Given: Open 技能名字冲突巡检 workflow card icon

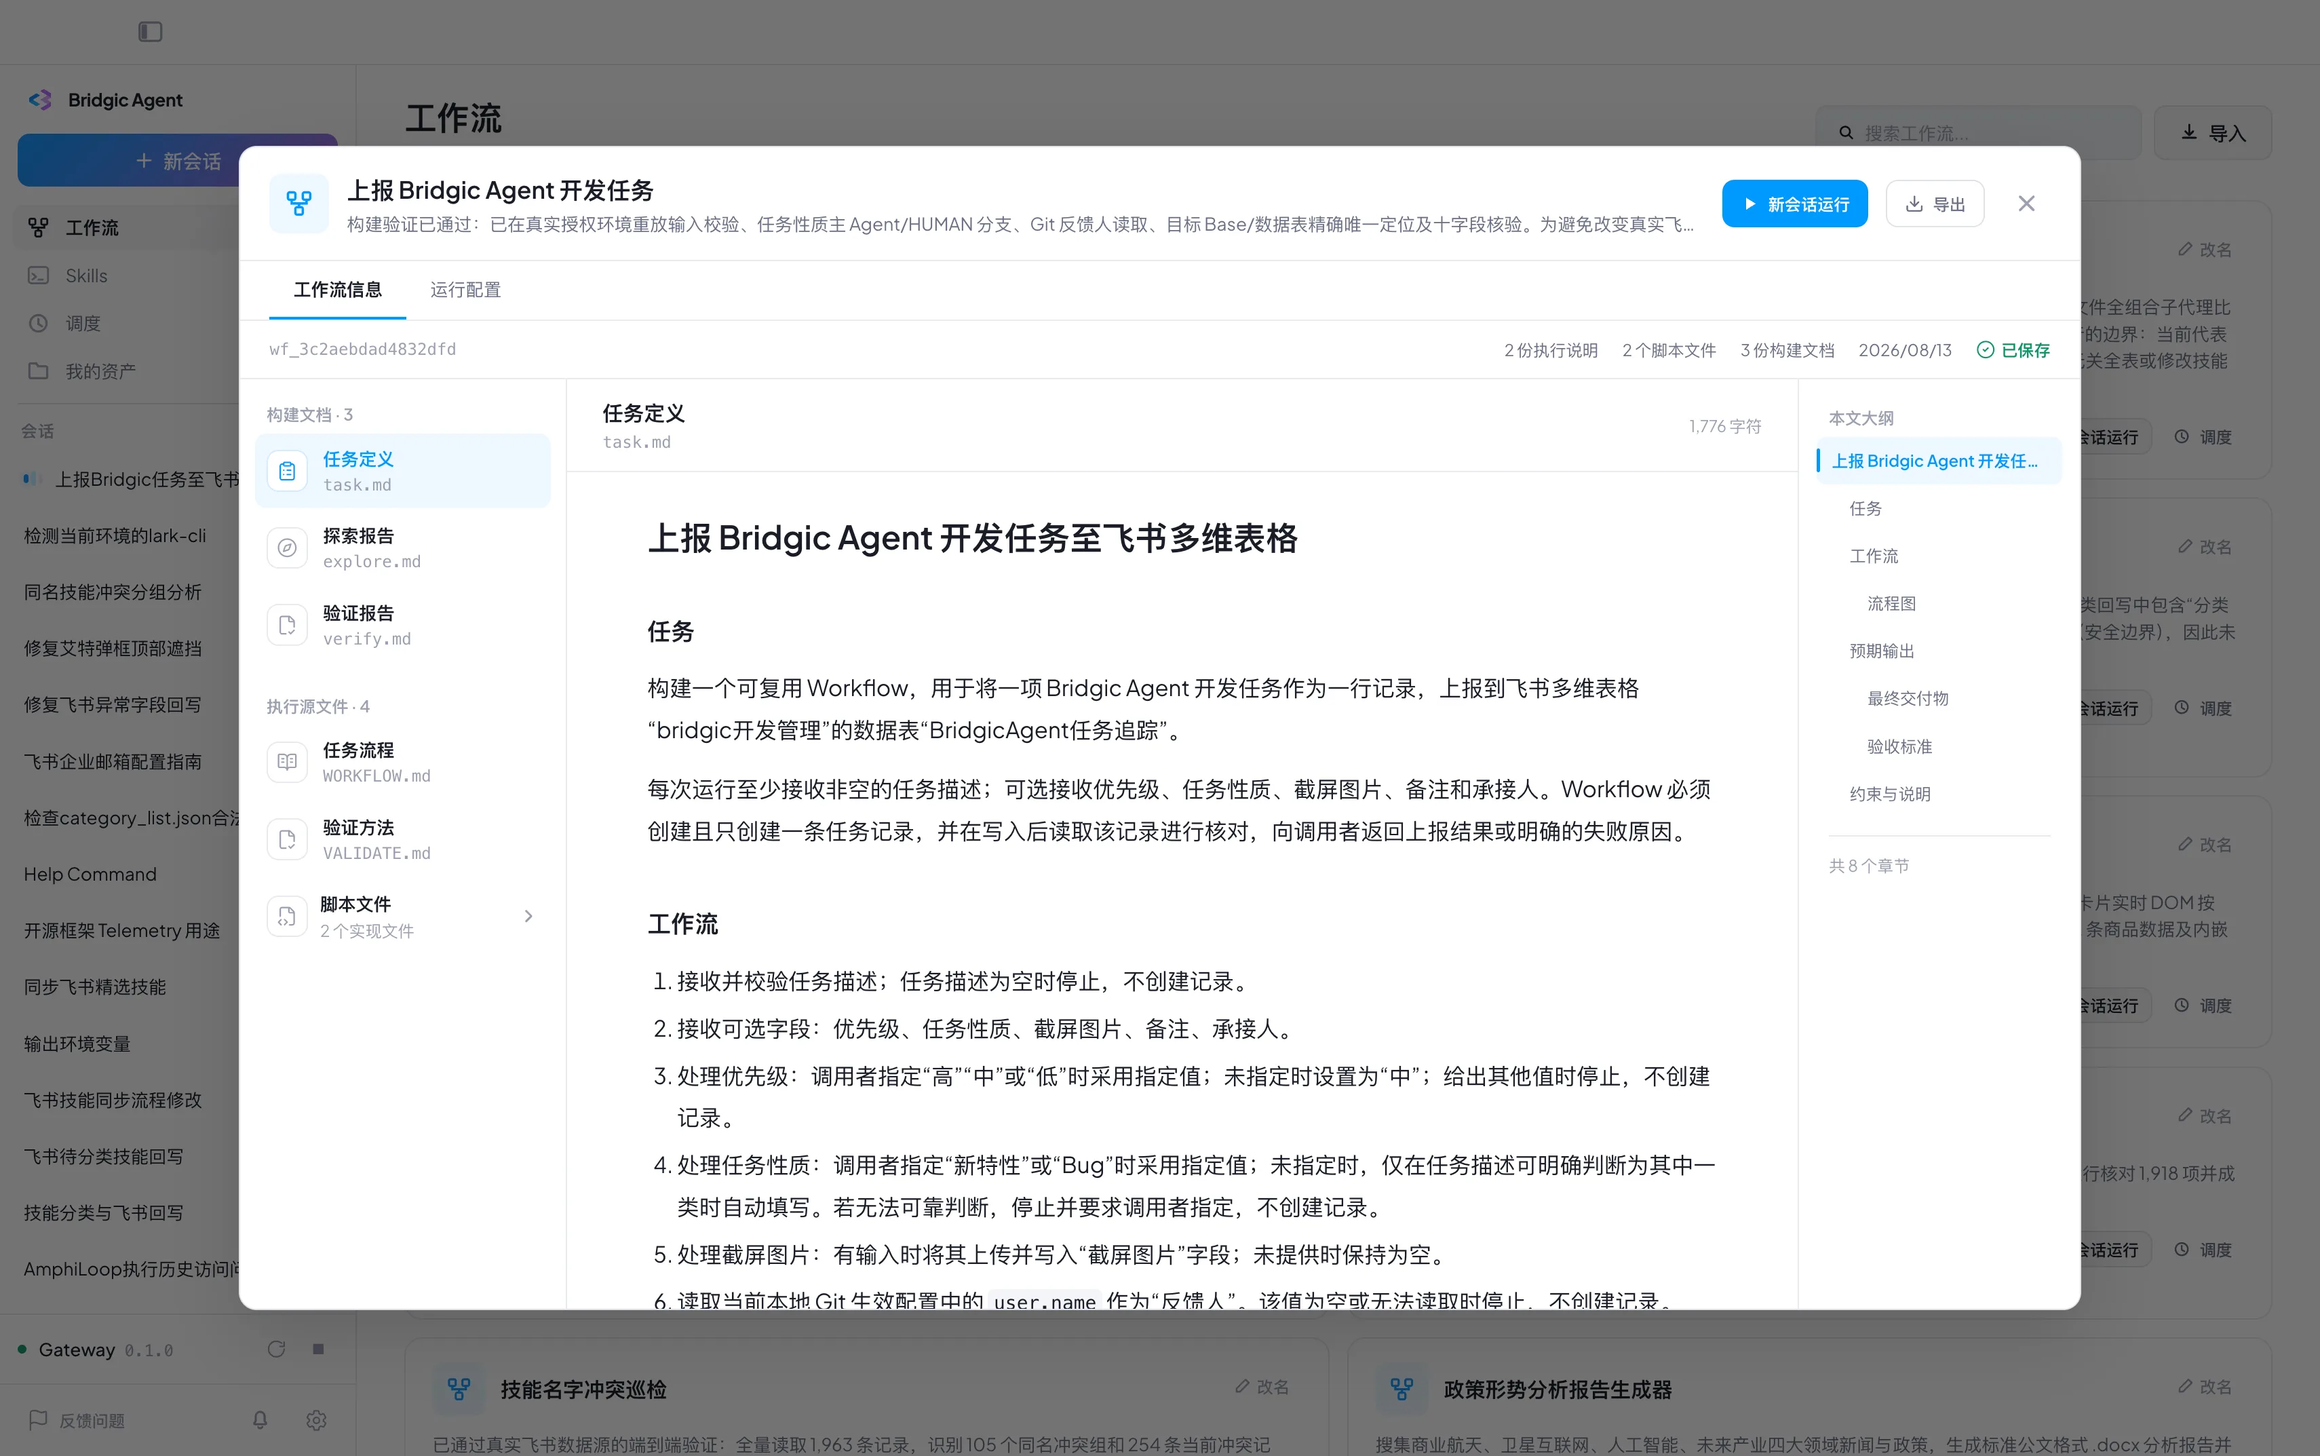Looking at the screenshot, I should click(x=459, y=1389).
